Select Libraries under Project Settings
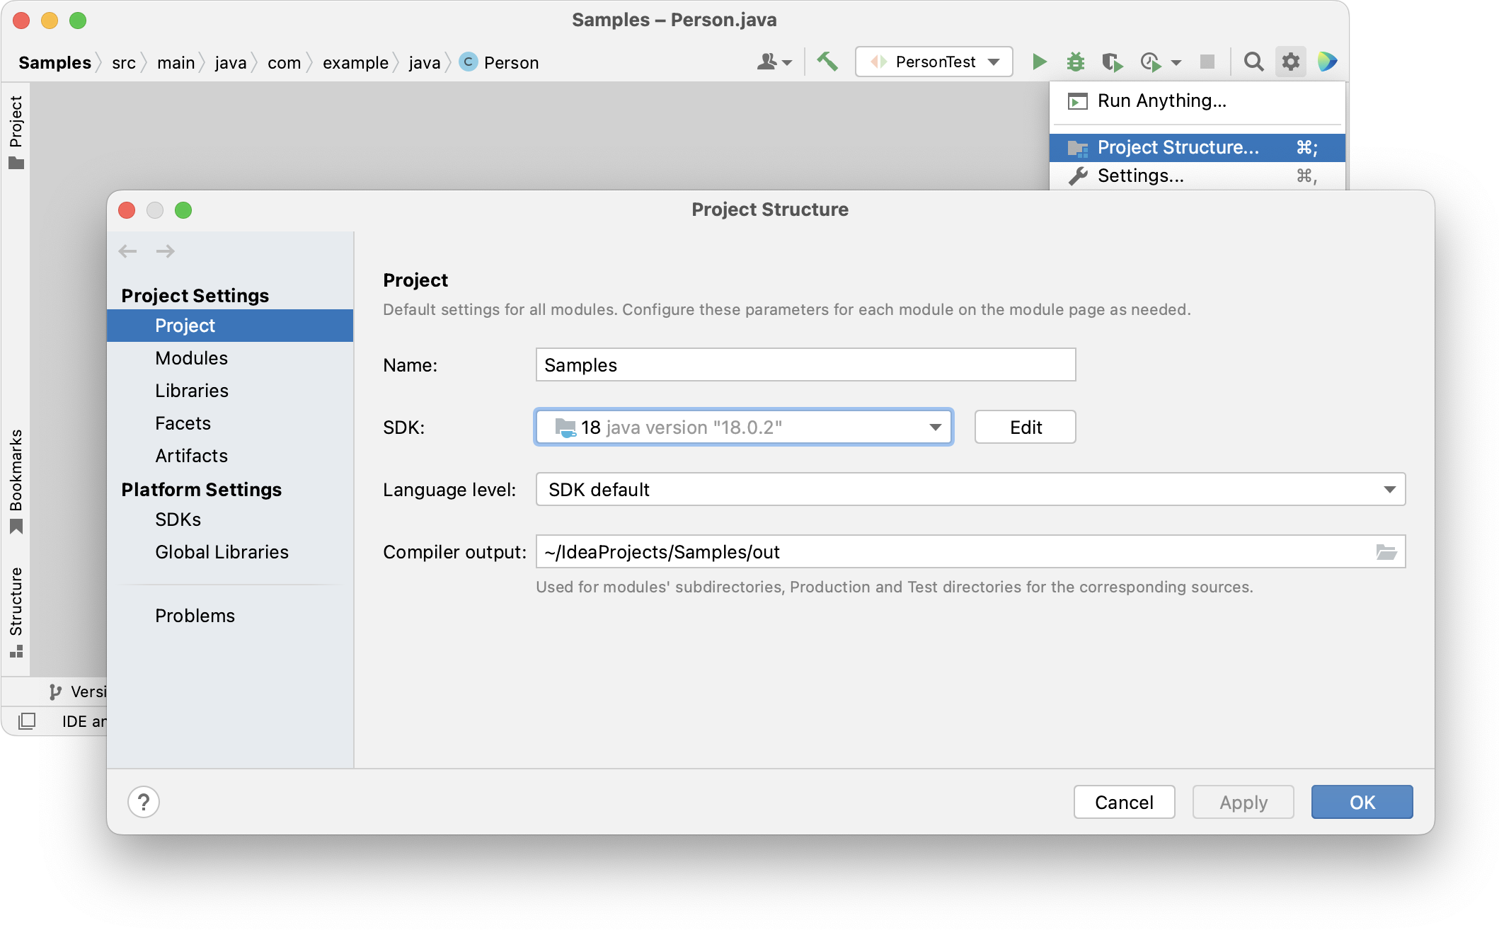1499x930 pixels. pos(192,390)
